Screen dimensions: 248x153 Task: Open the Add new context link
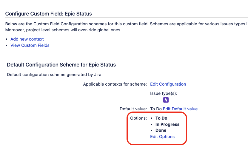coord(27,39)
